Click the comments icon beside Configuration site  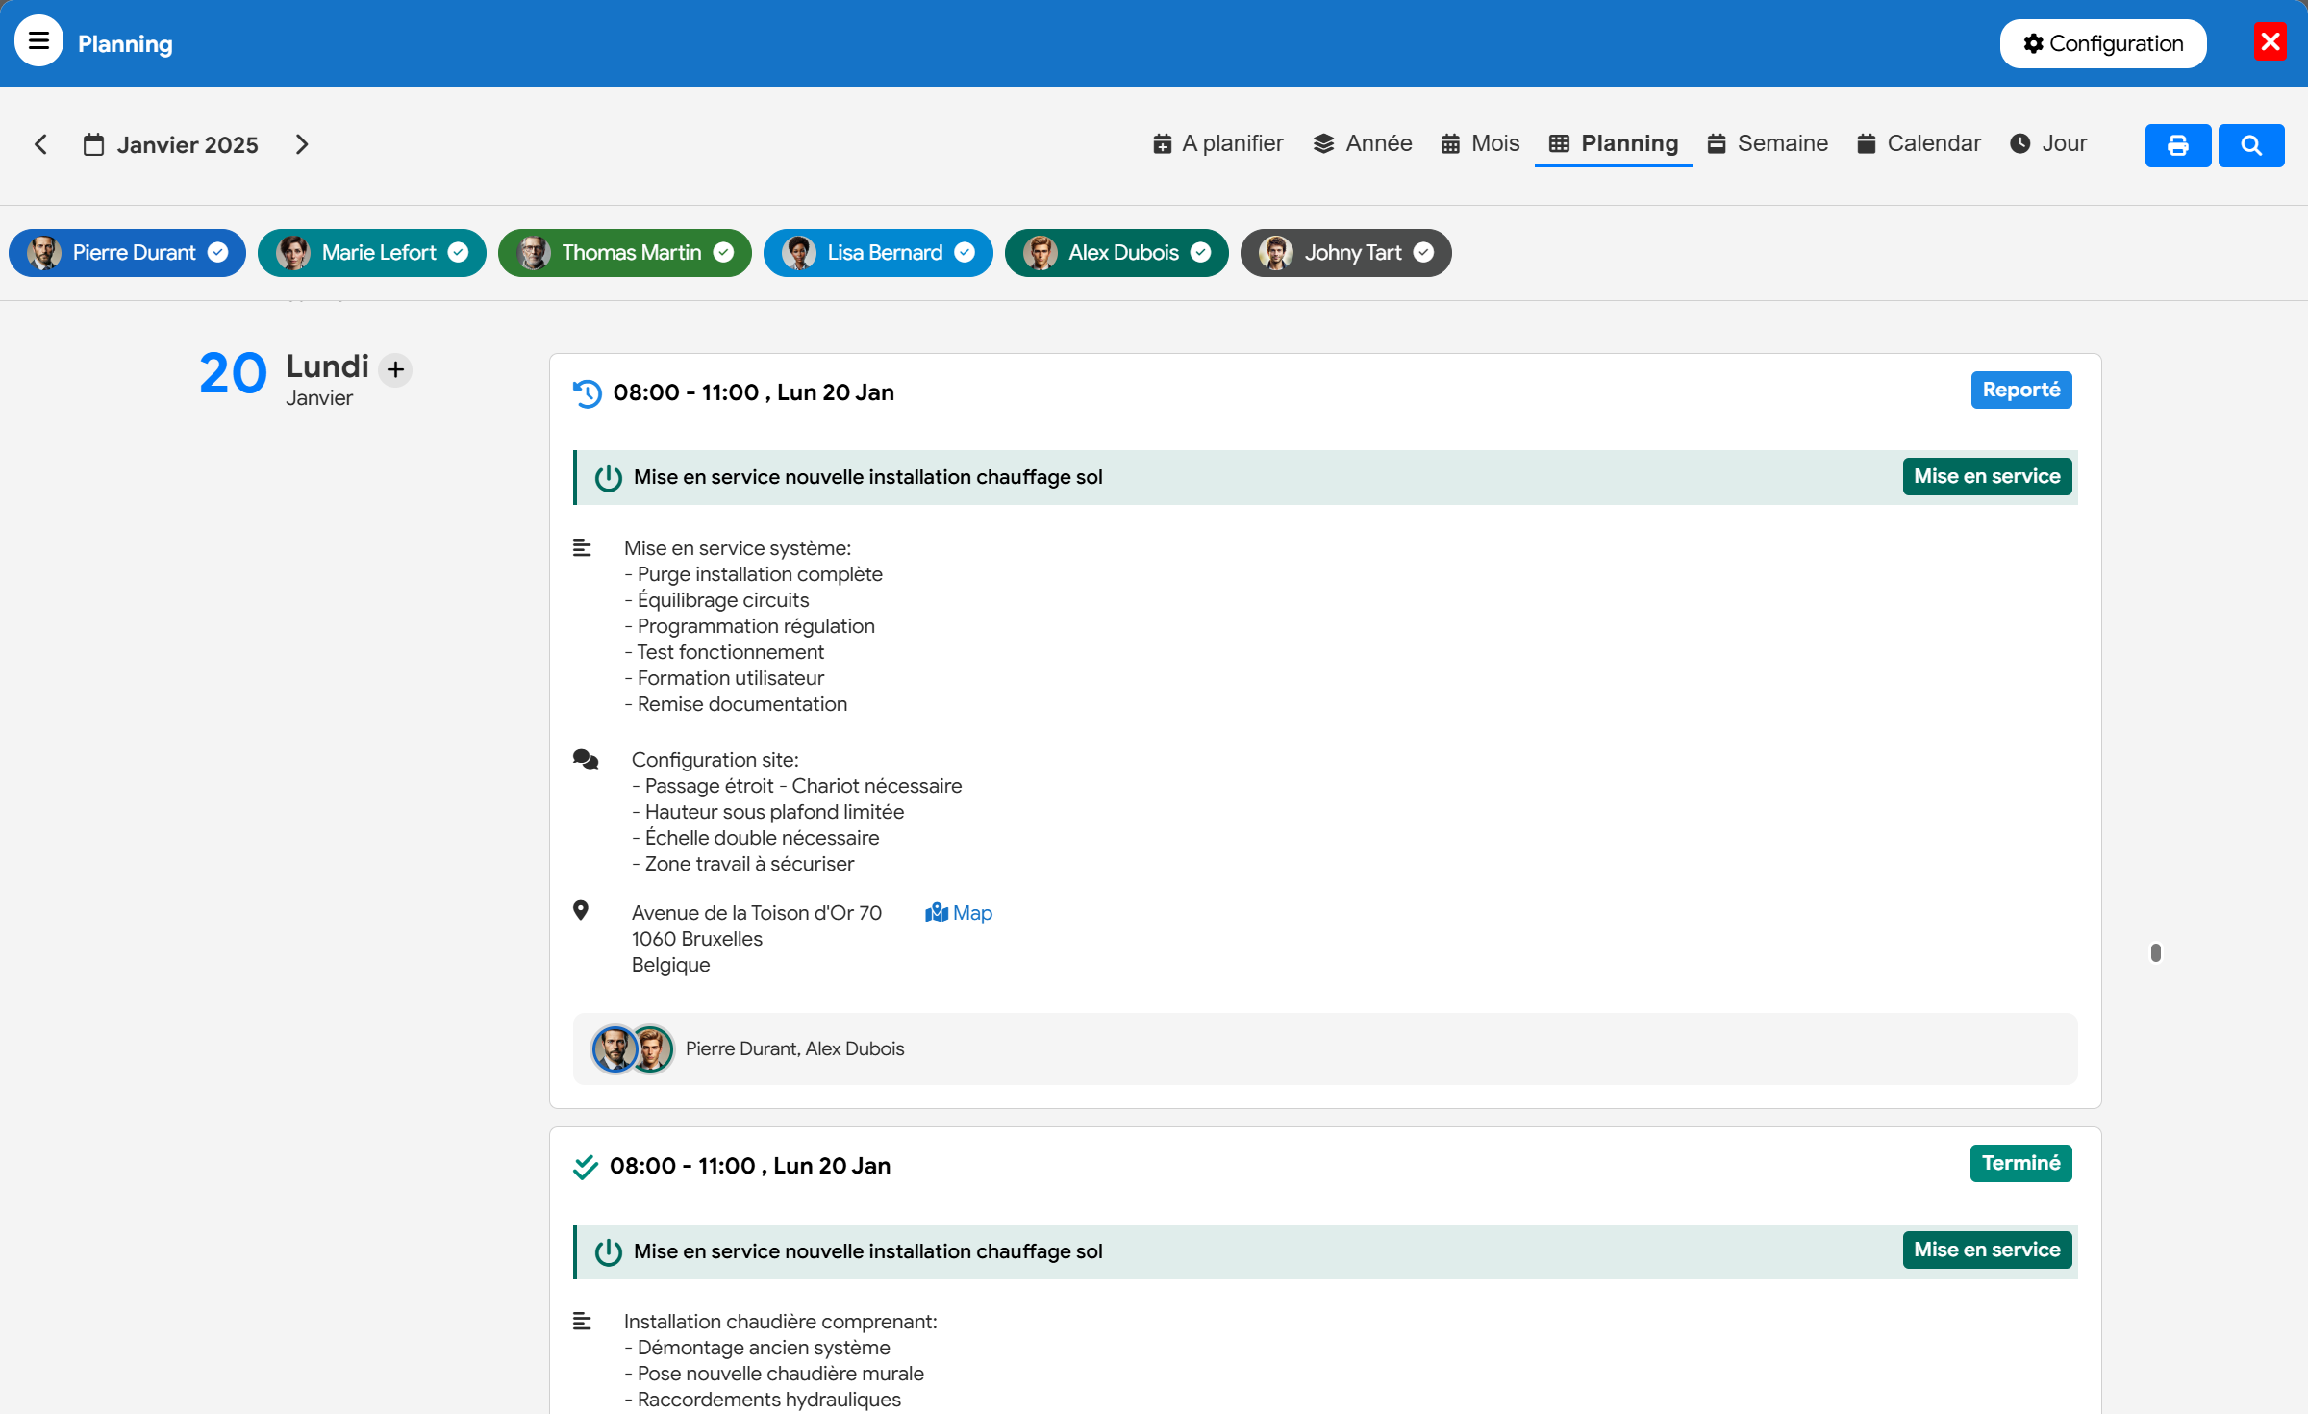[586, 760]
